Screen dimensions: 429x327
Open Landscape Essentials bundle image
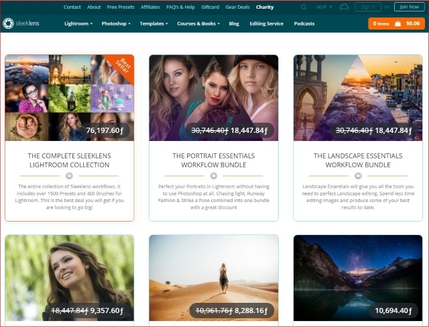[x=358, y=98]
